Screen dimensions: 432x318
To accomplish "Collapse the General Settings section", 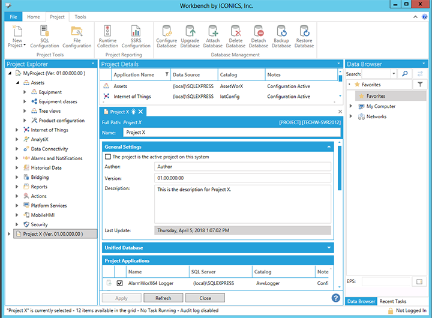I will click(x=329, y=146).
